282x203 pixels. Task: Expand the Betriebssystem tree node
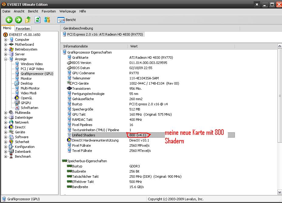[5, 49]
